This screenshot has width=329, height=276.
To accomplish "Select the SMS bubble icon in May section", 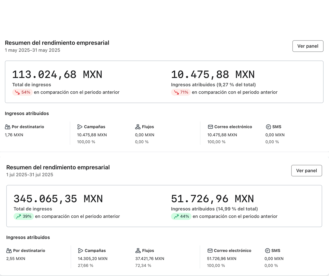I will [268, 127].
